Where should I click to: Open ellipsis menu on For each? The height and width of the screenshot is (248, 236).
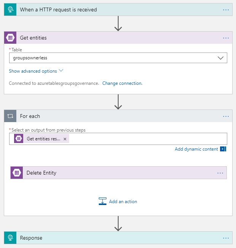226,116
